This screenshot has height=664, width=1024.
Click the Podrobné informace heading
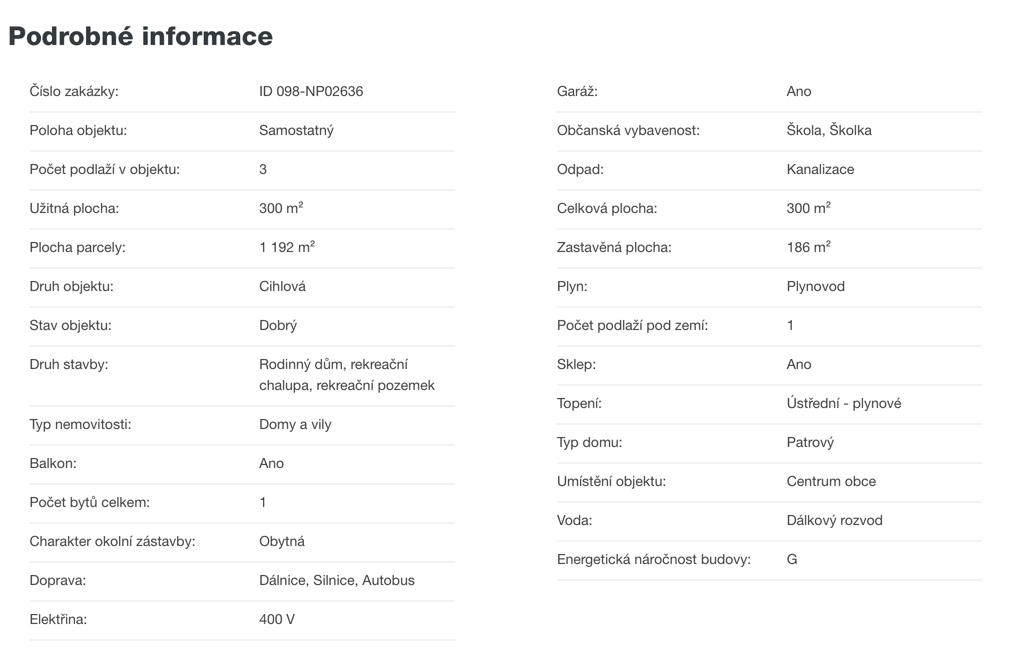click(x=141, y=36)
